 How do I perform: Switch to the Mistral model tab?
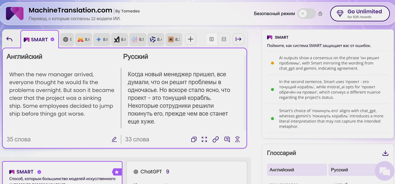(x=84, y=39)
